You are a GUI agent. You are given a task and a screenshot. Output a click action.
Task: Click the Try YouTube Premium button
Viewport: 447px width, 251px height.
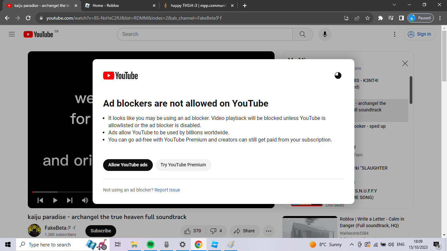point(183,165)
